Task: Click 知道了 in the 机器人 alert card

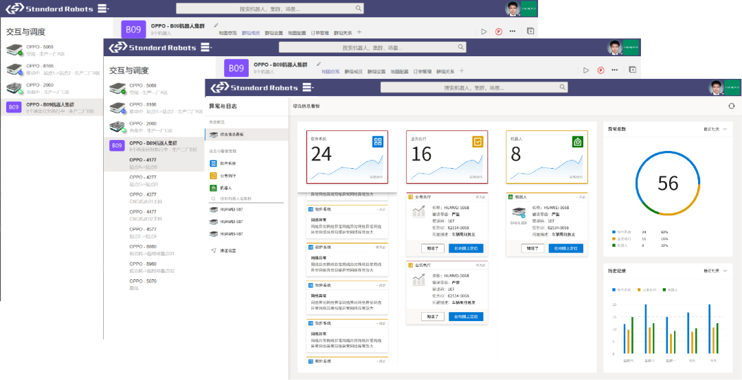Action: click(533, 248)
